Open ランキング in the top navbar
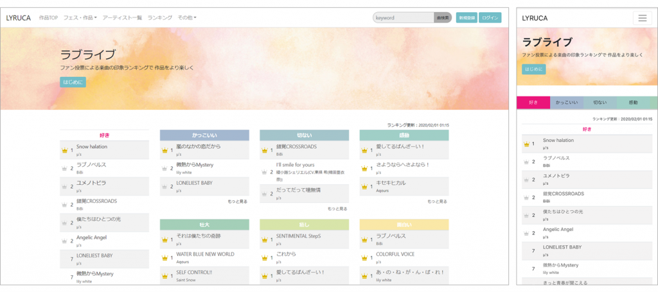This screenshot has width=658, height=292. [x=160, y=17]
